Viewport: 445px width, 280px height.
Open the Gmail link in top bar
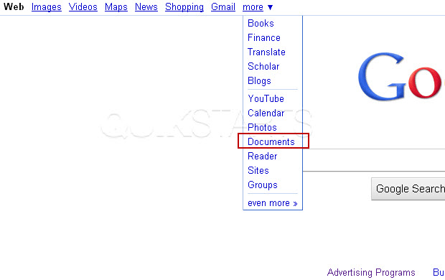click(223, 6)
